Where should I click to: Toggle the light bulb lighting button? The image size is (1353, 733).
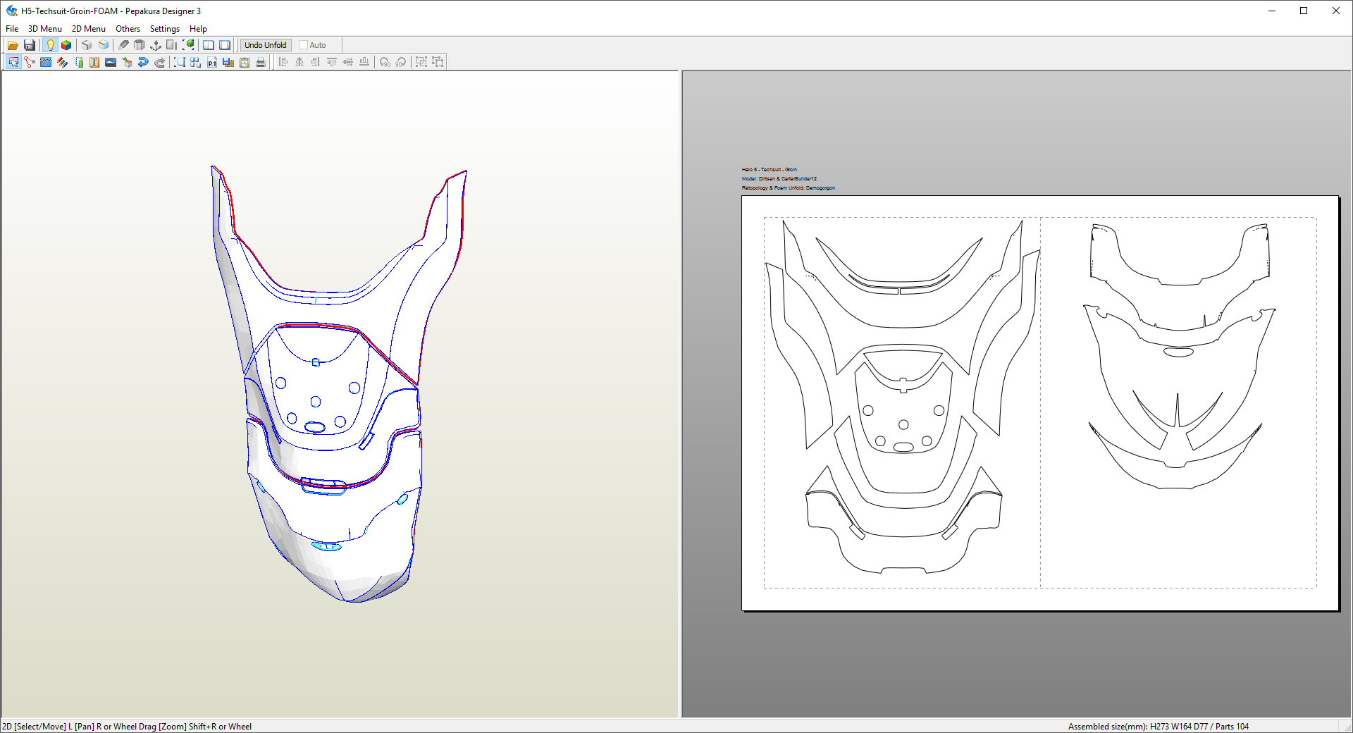coord(50,45)
